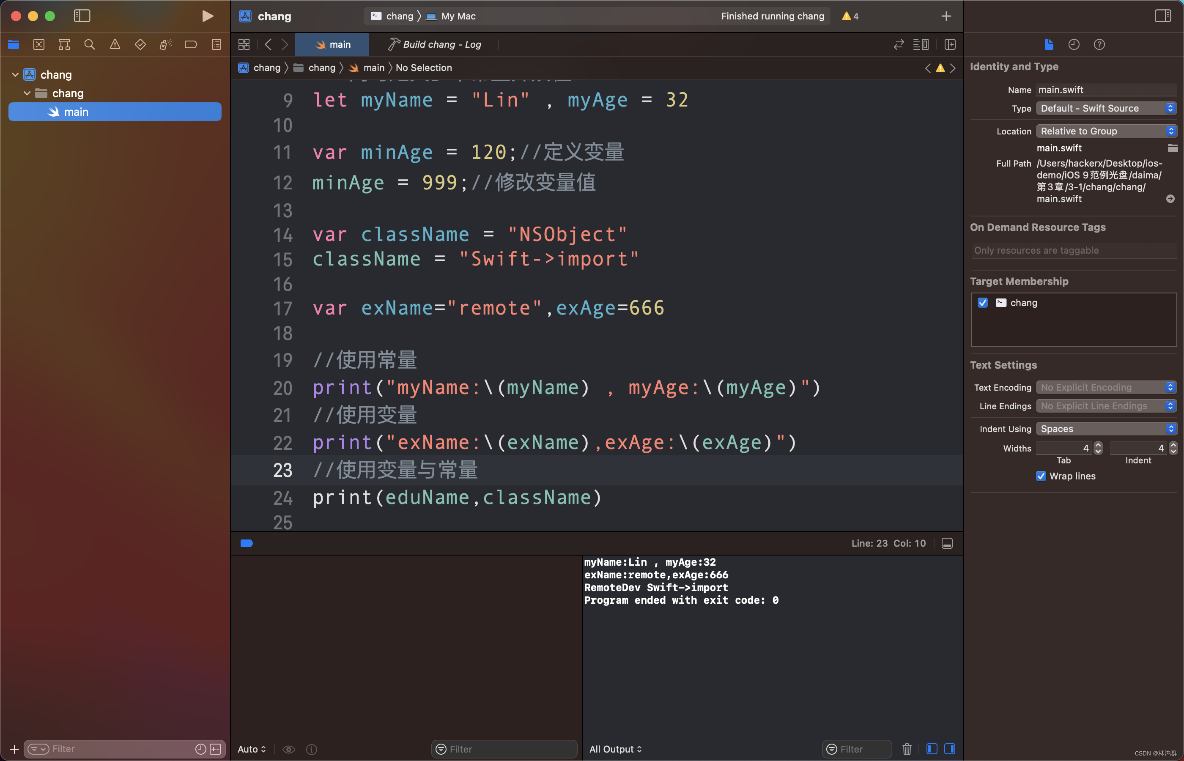Open Indent Using Spaces dropdown
The image size is (1184, 761).
[x=1106, y=428]
